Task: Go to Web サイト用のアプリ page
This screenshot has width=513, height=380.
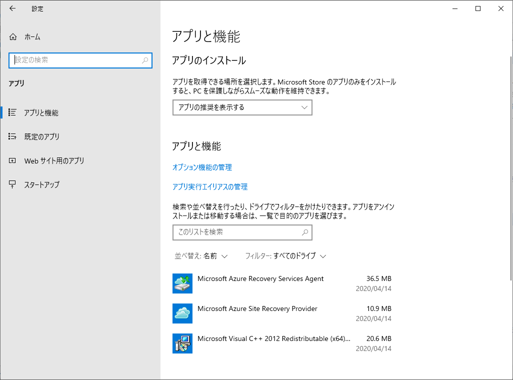Action: point(80,160)
